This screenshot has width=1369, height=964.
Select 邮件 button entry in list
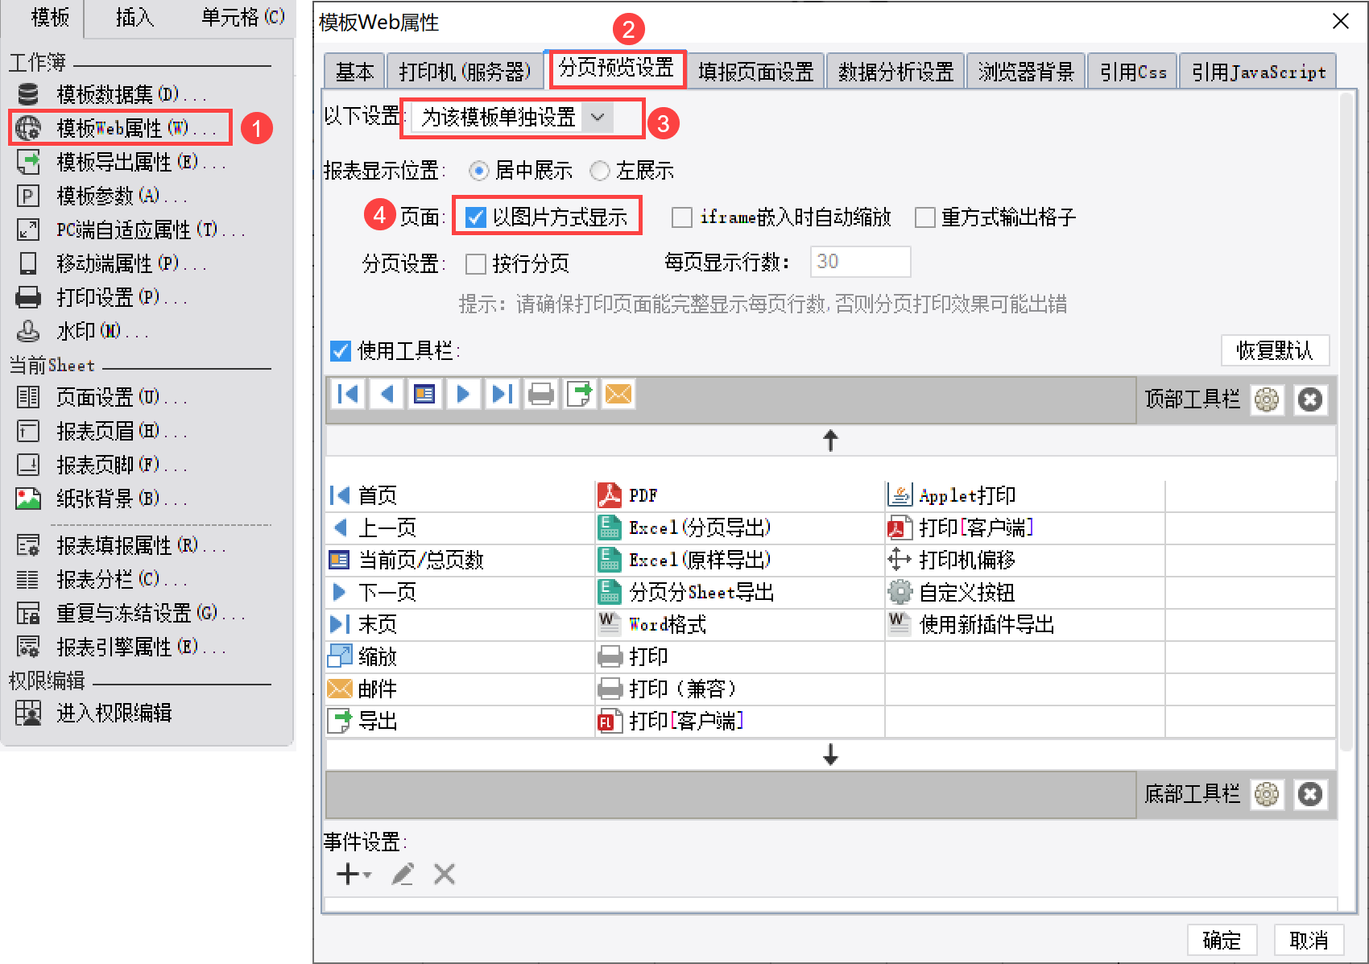tap(461, 689)
